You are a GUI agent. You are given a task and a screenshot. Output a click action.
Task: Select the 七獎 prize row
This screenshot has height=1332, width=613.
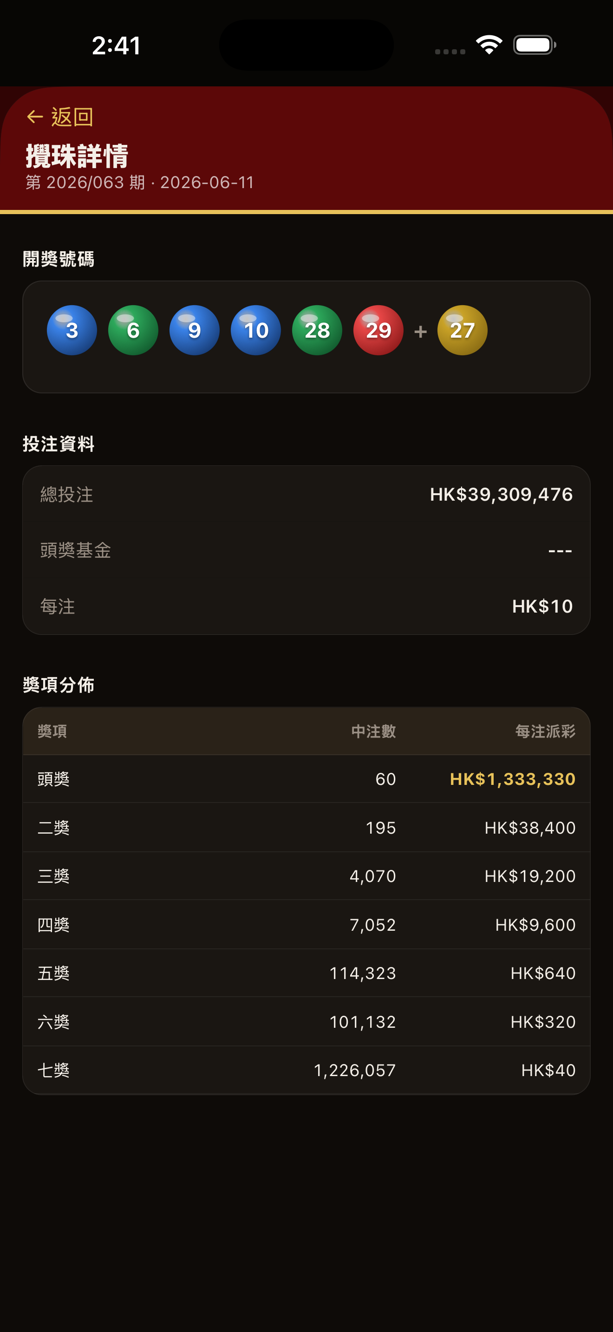(306, 1070)
